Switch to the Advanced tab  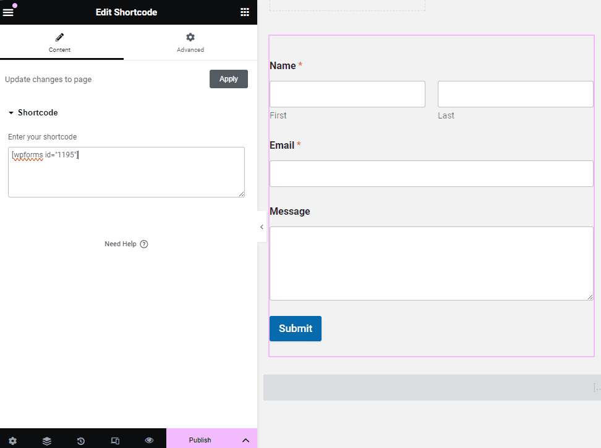click(190, 43)
